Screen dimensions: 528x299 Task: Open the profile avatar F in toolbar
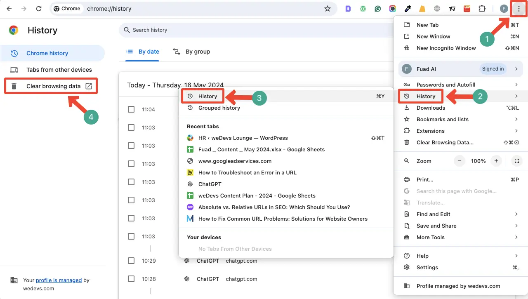[504, 9]
